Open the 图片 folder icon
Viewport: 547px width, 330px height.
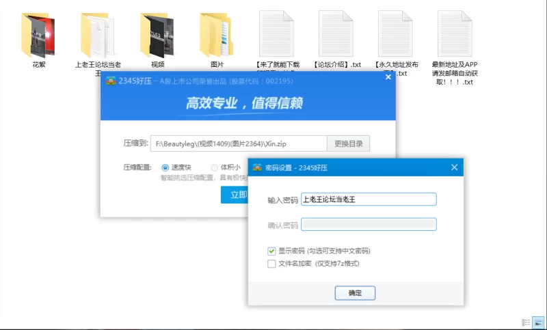tap(216, 36)
